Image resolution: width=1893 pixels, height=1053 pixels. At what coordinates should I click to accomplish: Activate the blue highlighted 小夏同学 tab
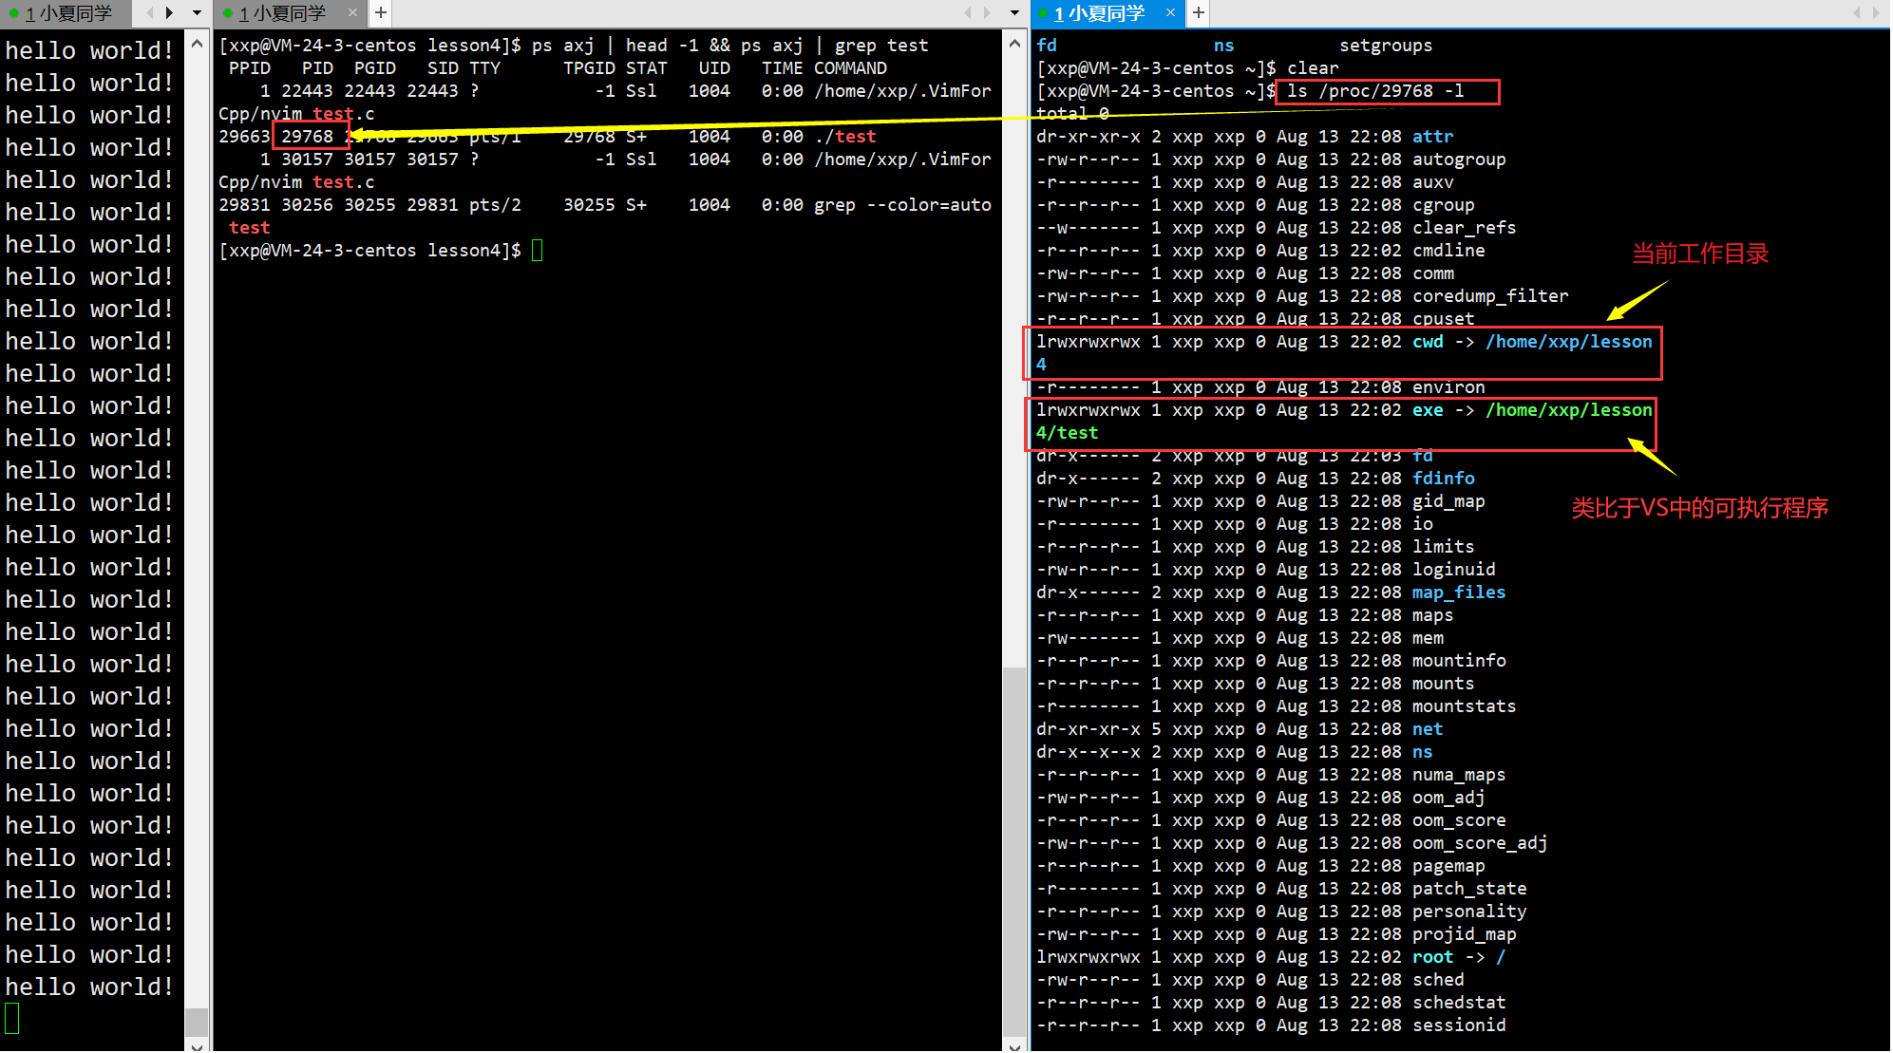pyautogui.click(x=1098, y=13)
